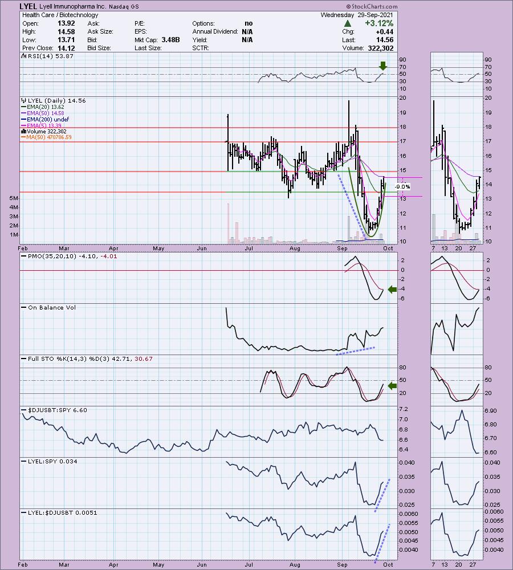Click the Volume 322,302 value in header
Screen dimensions: 513x570
[x=380, y=48]
